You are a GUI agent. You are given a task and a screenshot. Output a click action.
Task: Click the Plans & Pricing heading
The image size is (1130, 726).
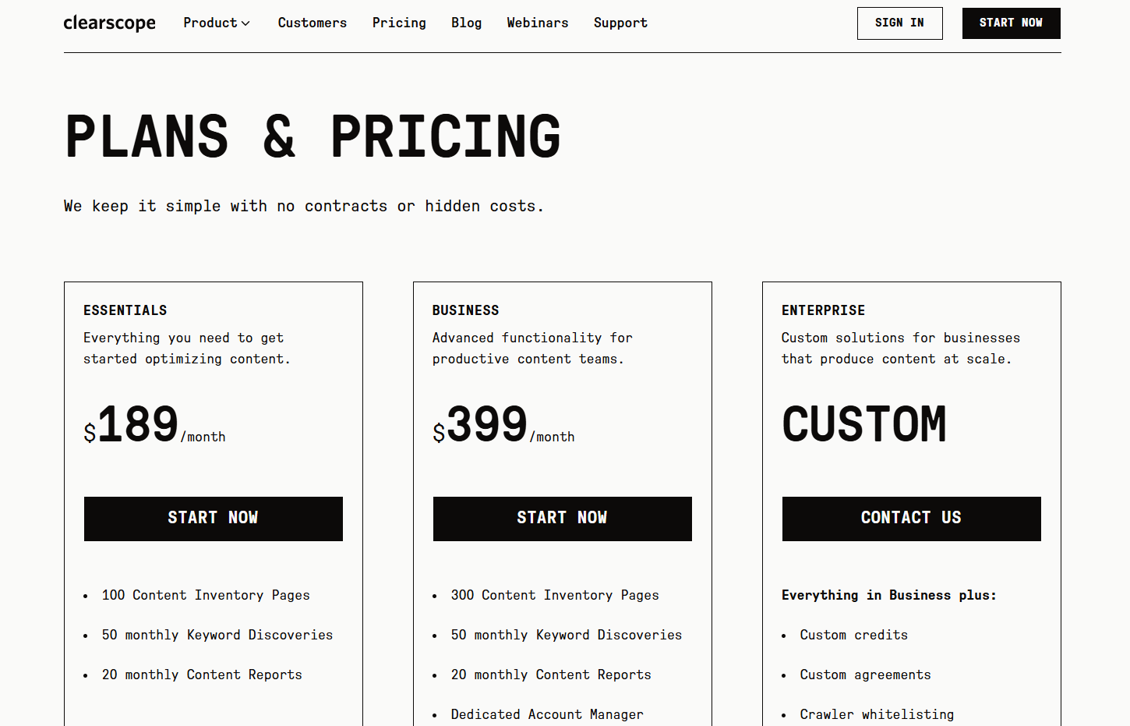pyautogui.click(x=313, y=137)
